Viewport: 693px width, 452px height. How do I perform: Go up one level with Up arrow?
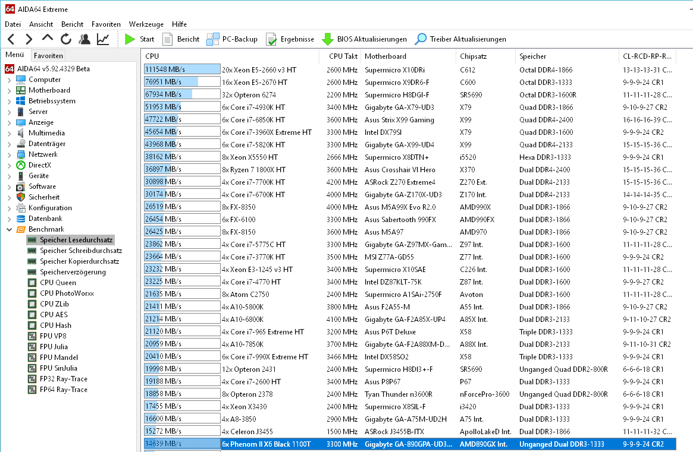pyautogui.click(x=47, y=39)
